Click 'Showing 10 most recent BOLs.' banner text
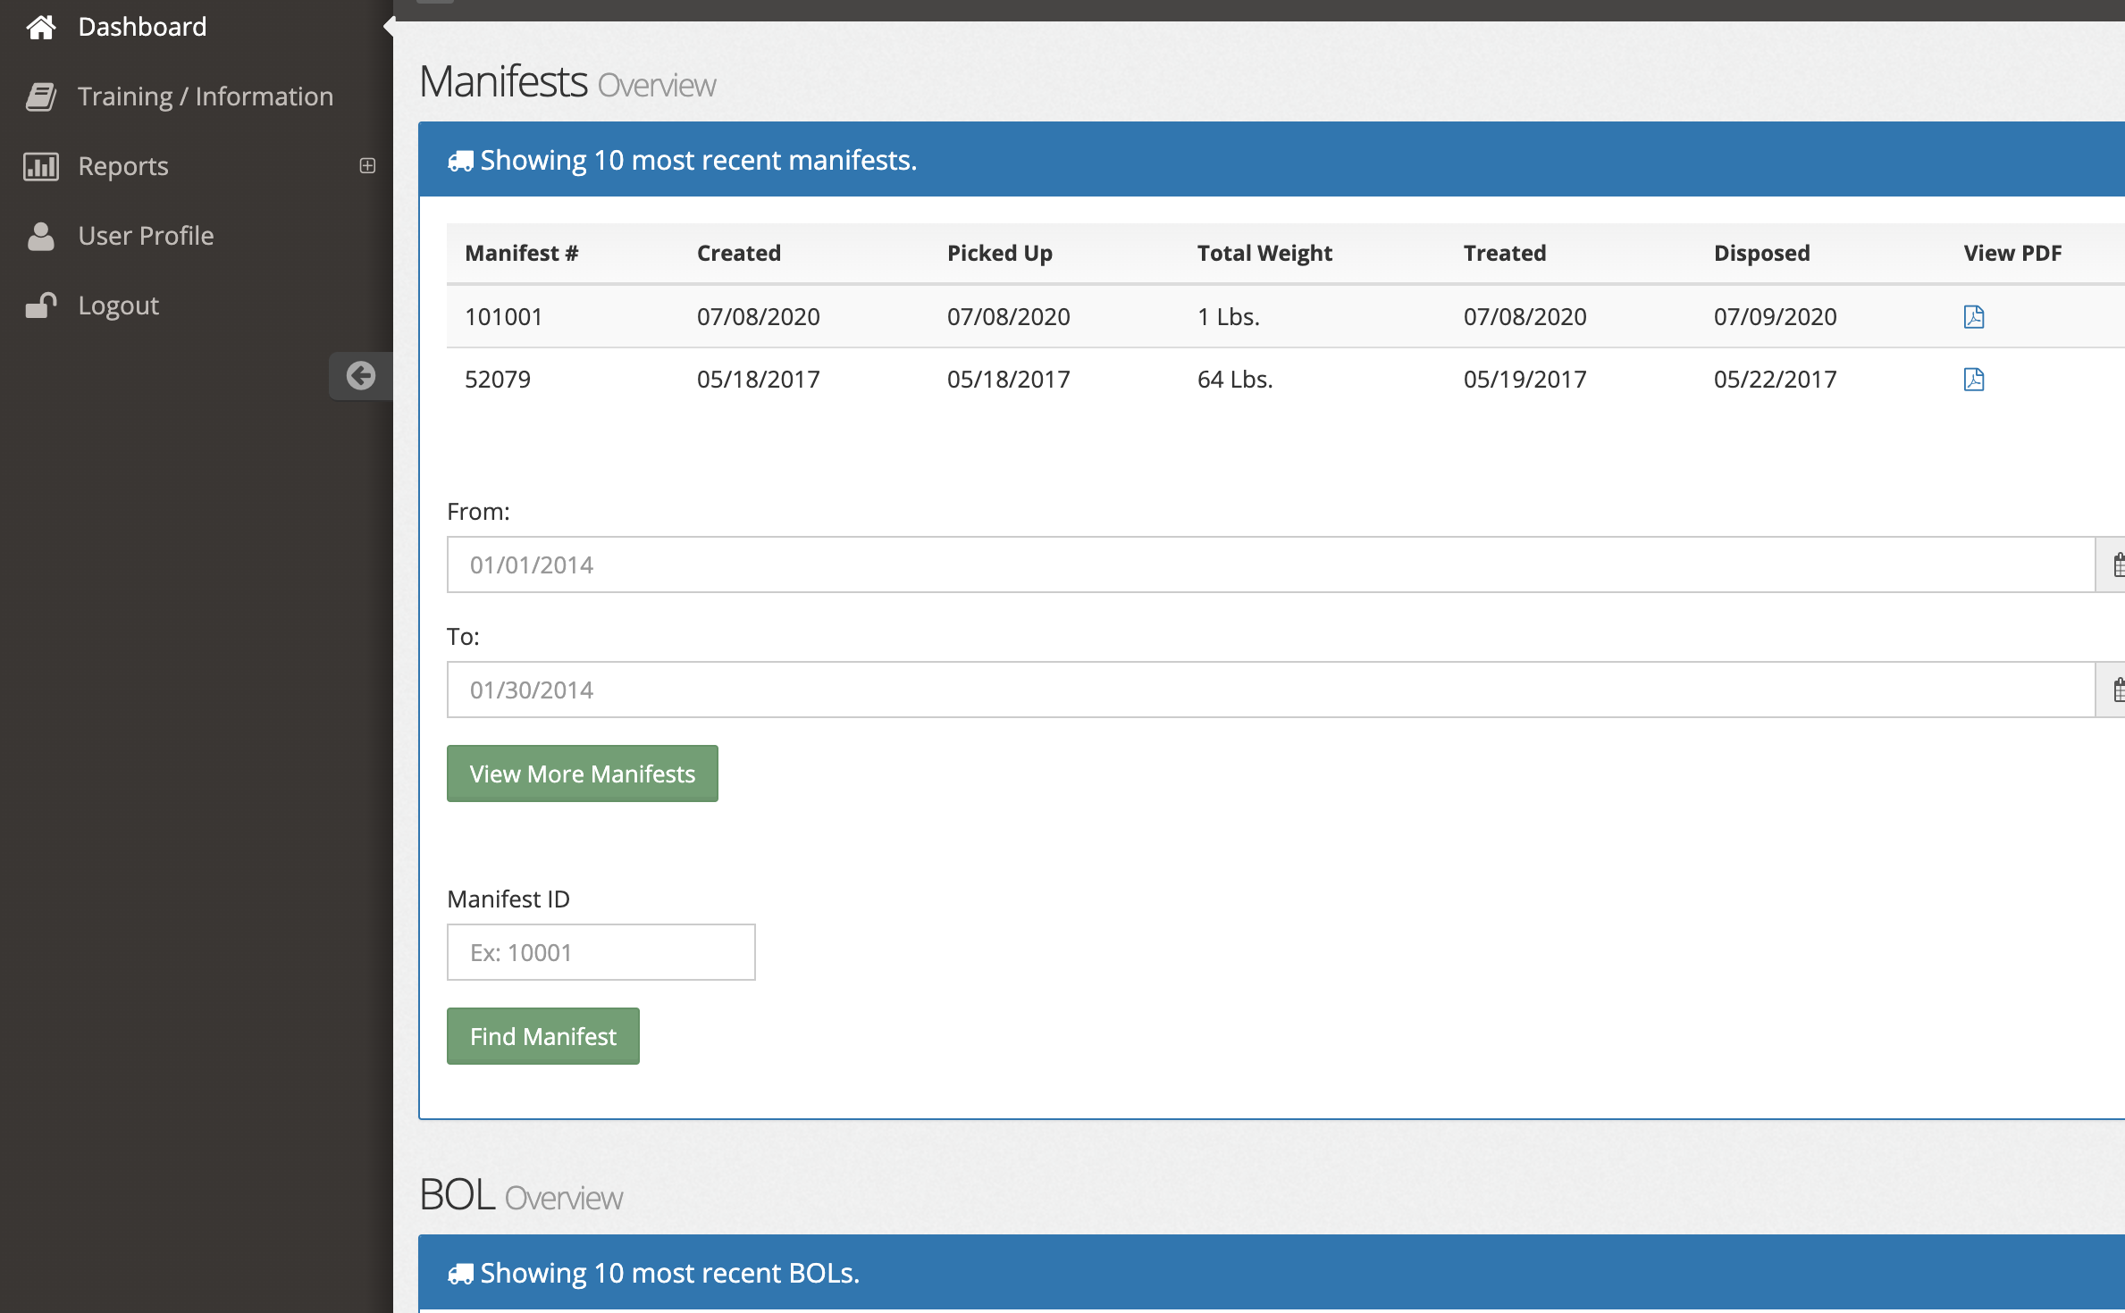The image size is (2125, 1313). coord(670,1274)
